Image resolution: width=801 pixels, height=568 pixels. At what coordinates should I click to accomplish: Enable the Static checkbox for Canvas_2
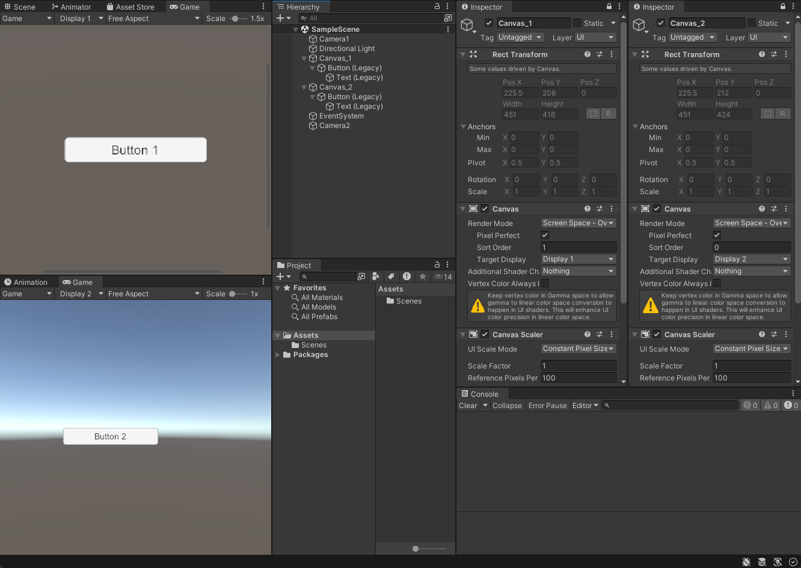coord(752,23)
